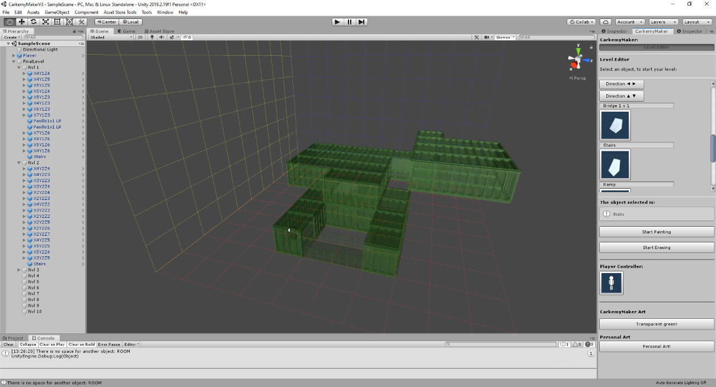Screen dimensions: 716x387
Task: Toggle Collapse in Console
Action: click(27, 345)
